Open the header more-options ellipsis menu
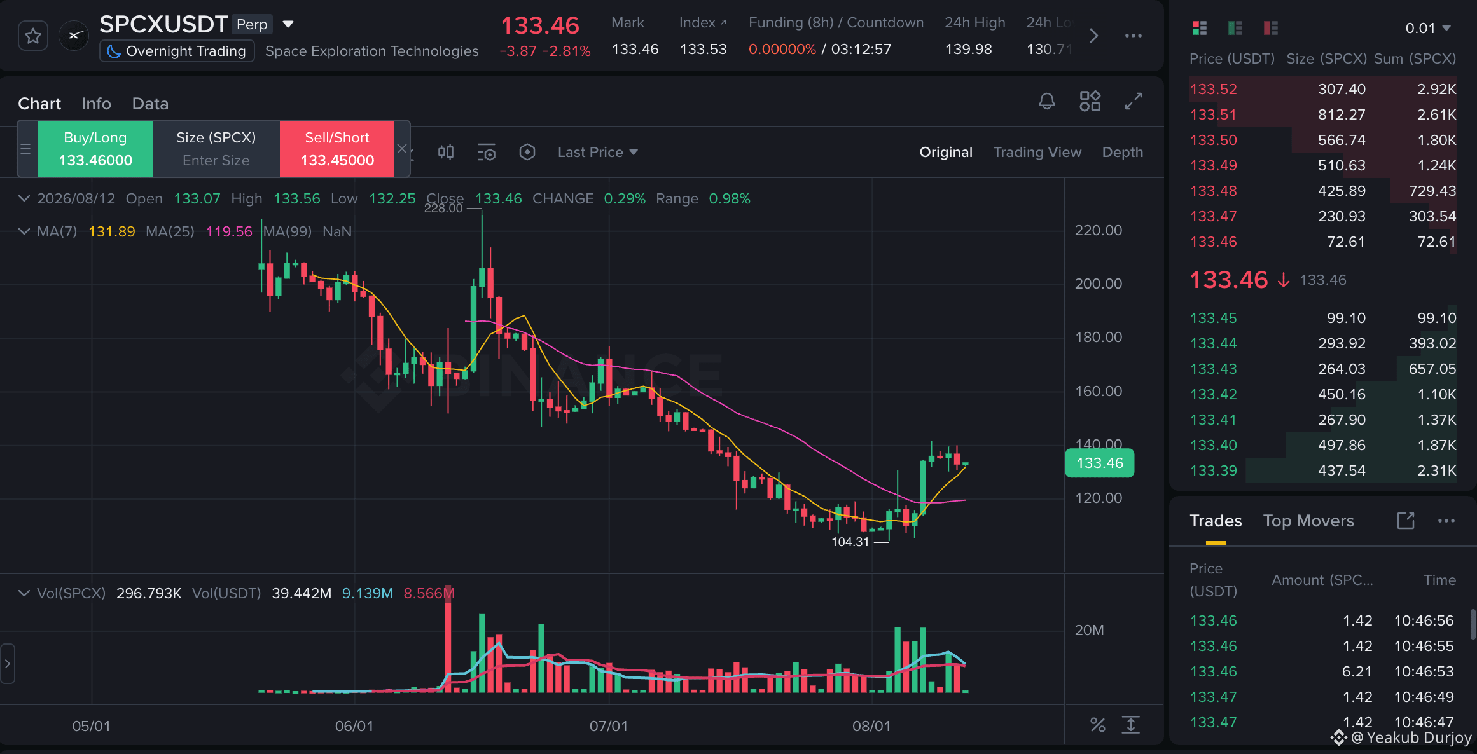Image resolution: width=1477 pixels, height=754 pixels. (x=1134, y=36)
